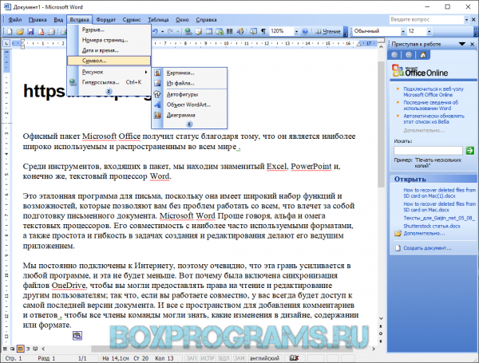Open the Файл menu
Image resolution: width=479 pixels, height=363 pixels.
pos(14,20)
